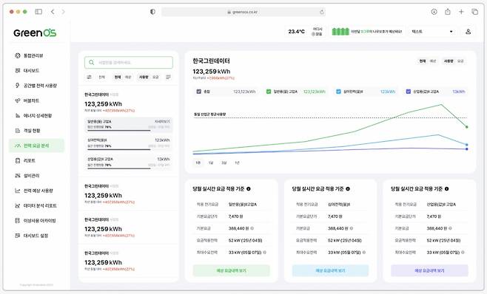Click the browser share icon
This screenshot has width=487, height=294.
click(x=448, y=12)
